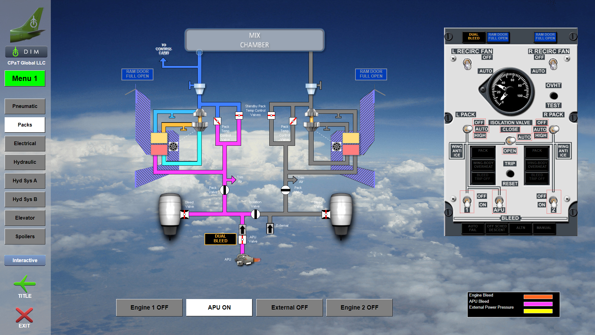Image resolution: width=595 pixels, height=335 pixels.
Task: Click the Isolation Valve symbol in diagram
Action: click(255, 214)
